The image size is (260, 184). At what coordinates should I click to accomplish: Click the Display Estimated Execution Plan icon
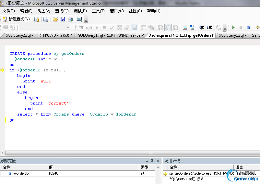pyautogui.click(x=119, y=28)
